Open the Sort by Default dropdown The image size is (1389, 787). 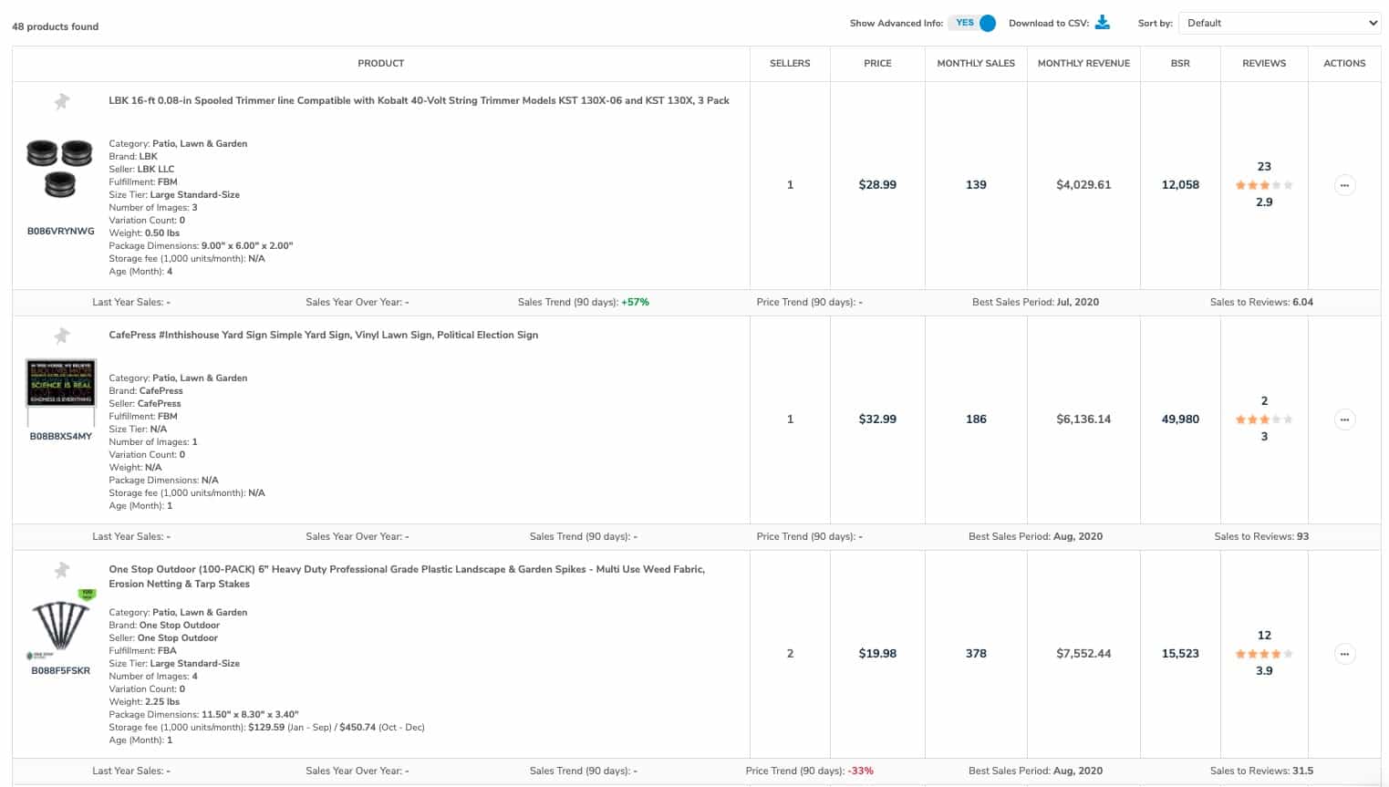[1280, 23]
